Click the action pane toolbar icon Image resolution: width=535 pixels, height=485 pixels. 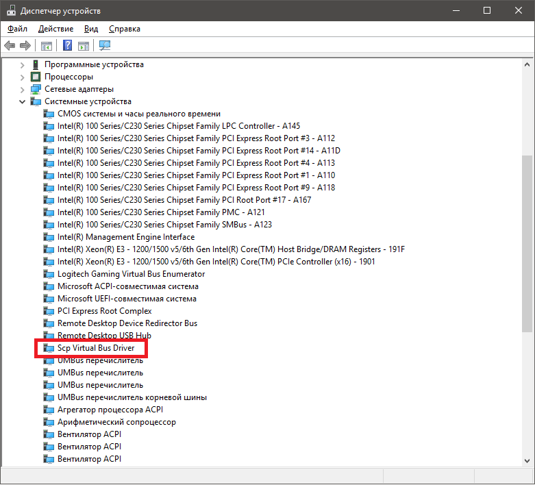tap(84, 45)
